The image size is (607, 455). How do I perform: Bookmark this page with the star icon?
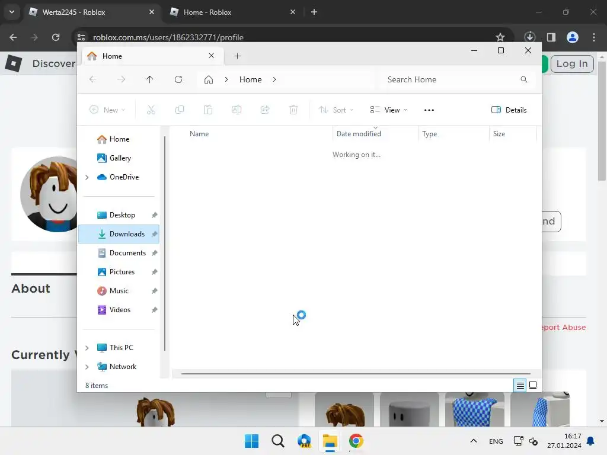(500, 37)
